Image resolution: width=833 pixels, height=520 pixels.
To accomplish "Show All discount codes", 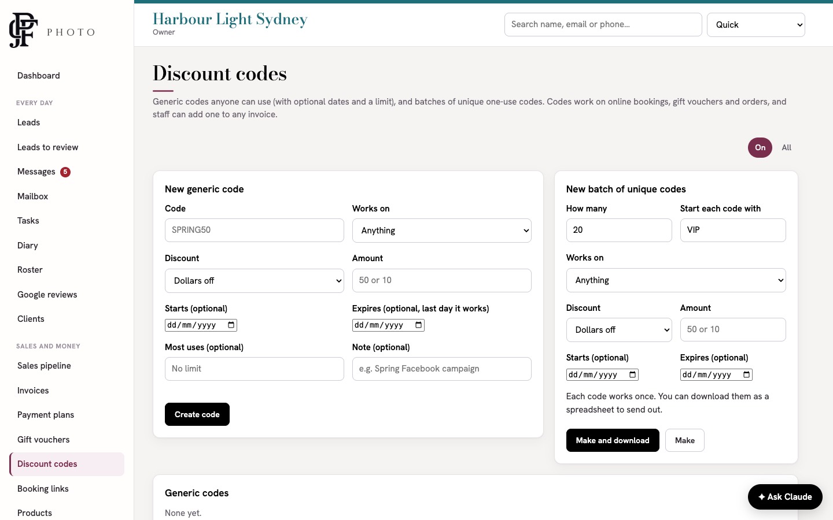I will (x=786, y=147).
